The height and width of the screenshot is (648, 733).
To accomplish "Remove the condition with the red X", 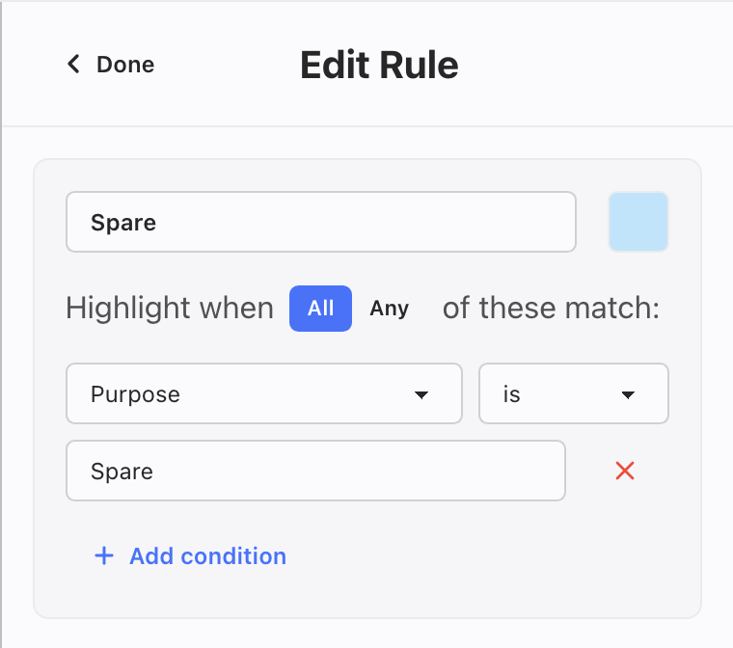I will coord(625,471).
